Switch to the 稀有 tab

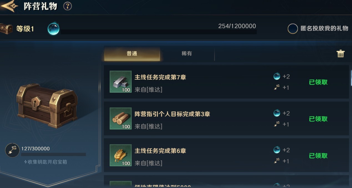tap(187, 53)
